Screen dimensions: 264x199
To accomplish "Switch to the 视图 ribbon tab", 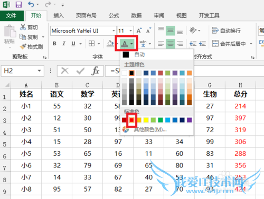I will click(x=182, y=16).
